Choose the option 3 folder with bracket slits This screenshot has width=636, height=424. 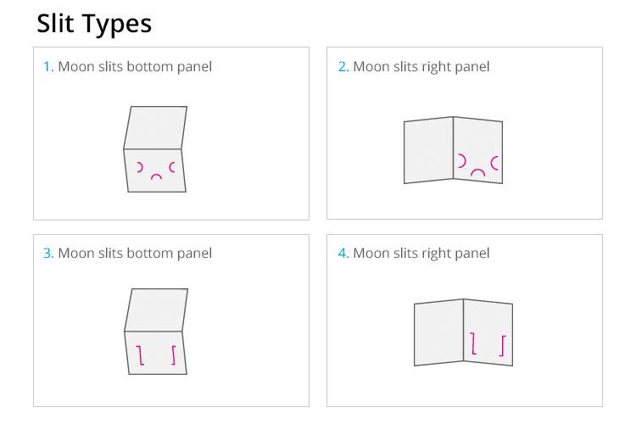(x=156, y=331)
